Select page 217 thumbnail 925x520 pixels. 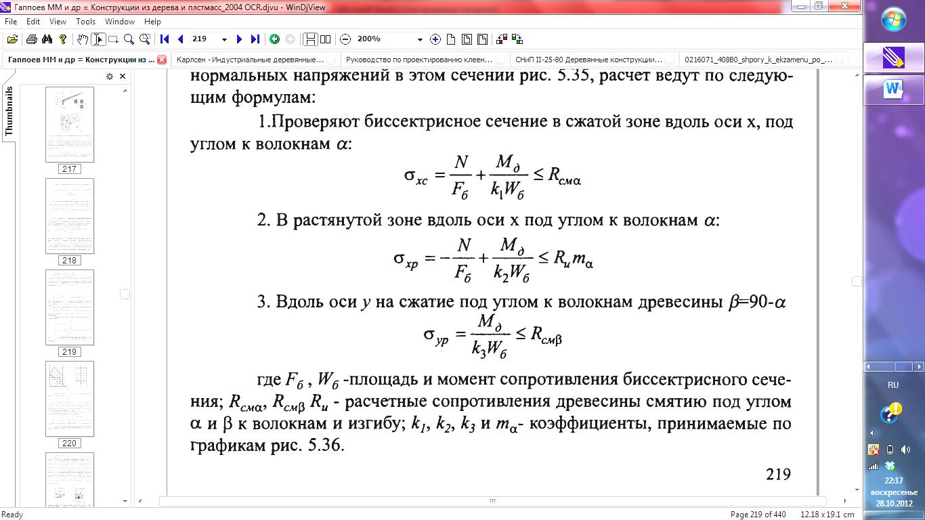pyautogui.click(x=69, y=125)
